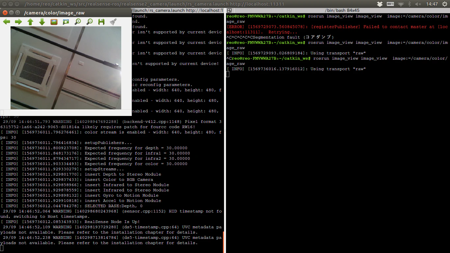The image size is (450, 253).
Task: Open display properties via the brush icon
Action: [x=113, y=22]
